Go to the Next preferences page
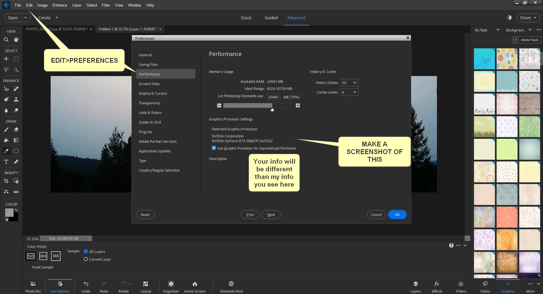Screen dimensions: 543x294 271,215
